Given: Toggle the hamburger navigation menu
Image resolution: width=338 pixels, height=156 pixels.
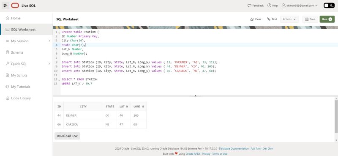Looking at the screenshot, I should (x=5, y=5).
